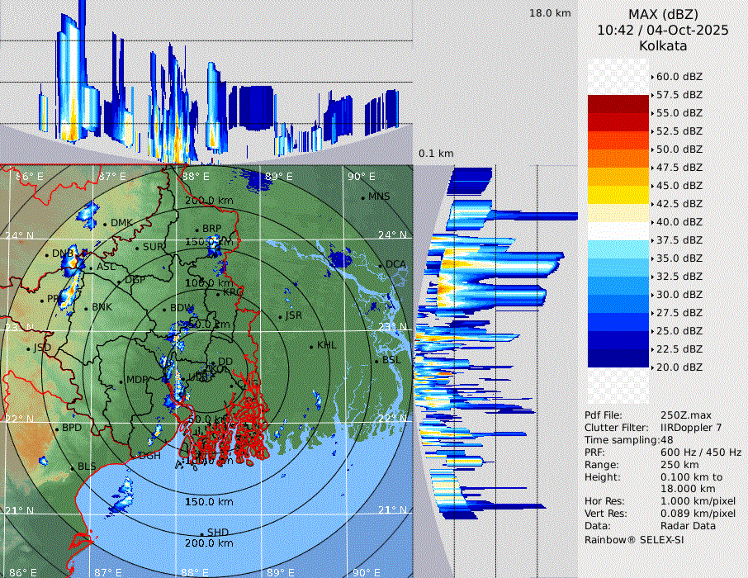Select the 40.0 dBZ legend label
This screenshot has height=578, width=748.
[x=679, y=222]
